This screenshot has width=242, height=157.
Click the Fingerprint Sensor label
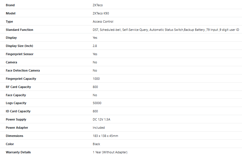(x=20, y=54)
